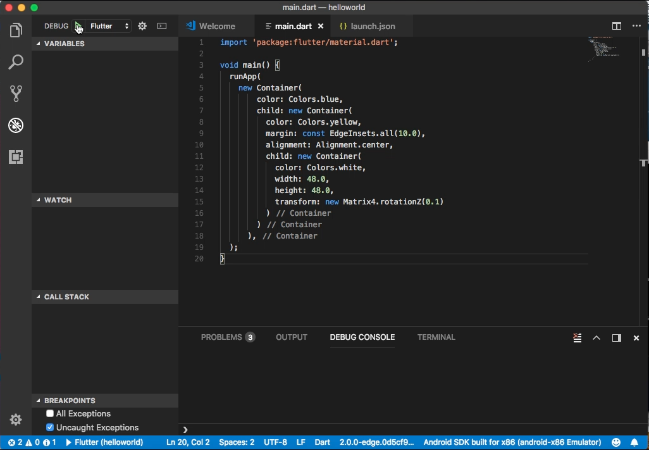Send feedback using the smiley icon
The image size is (649, 450).
616,442
